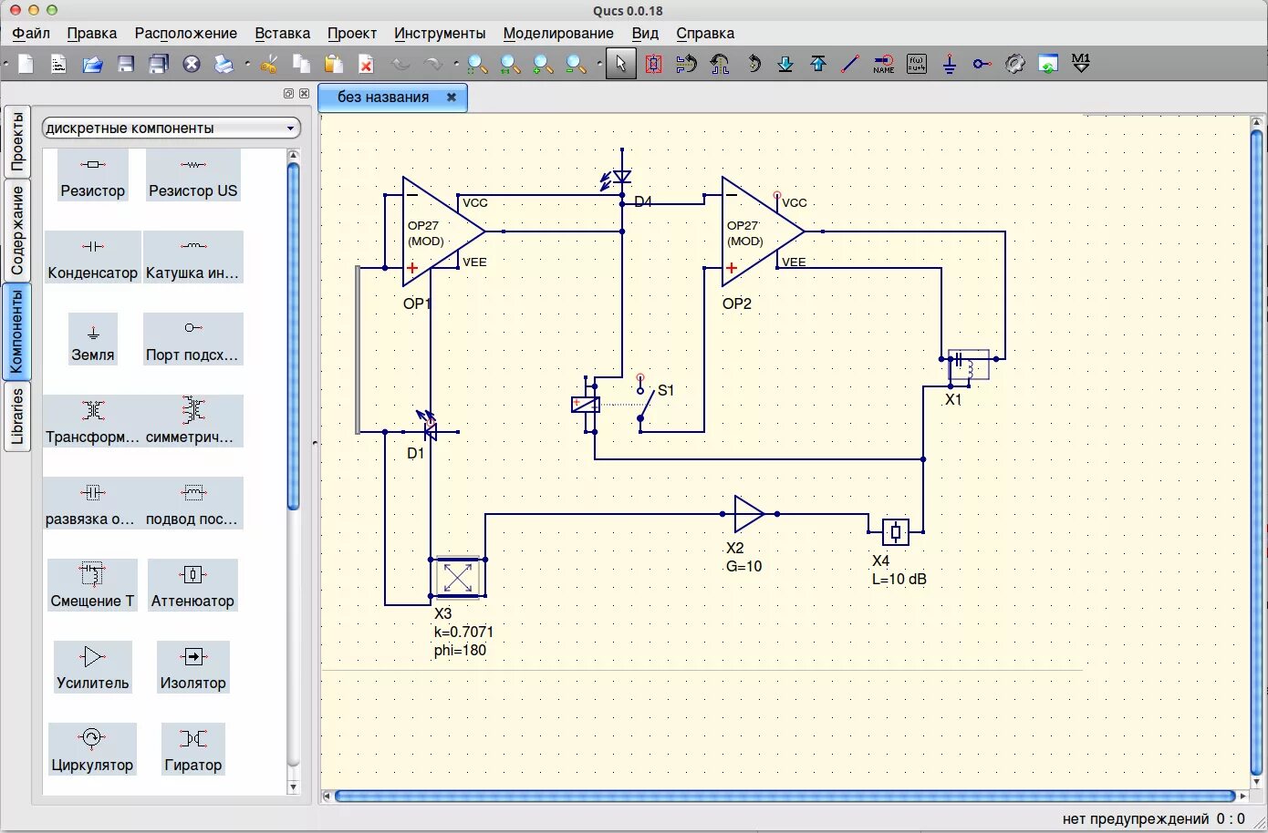This screenshot has height=833, width=1268.
Task: Choose the Усилитель component
Action: [93, 668]
